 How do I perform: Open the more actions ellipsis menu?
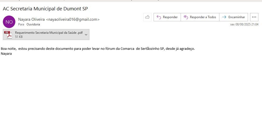254,17
